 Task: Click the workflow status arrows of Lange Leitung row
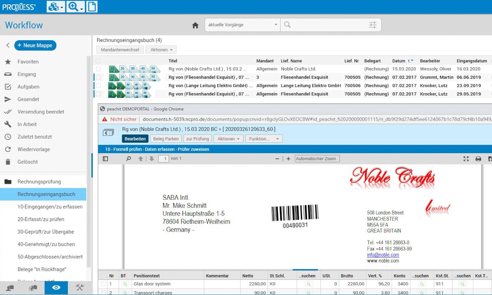[130, 86]
